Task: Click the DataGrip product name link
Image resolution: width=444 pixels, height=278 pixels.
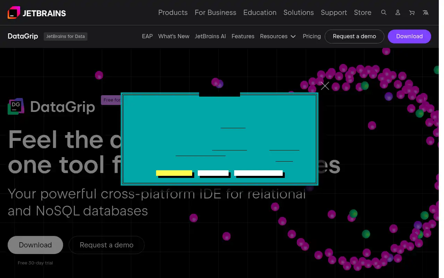Action: tap(23, 36)
